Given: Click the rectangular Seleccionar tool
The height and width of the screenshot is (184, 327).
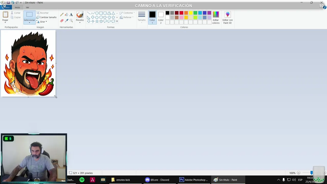Looking at the screenshot, I should click(x=29, y=15).
